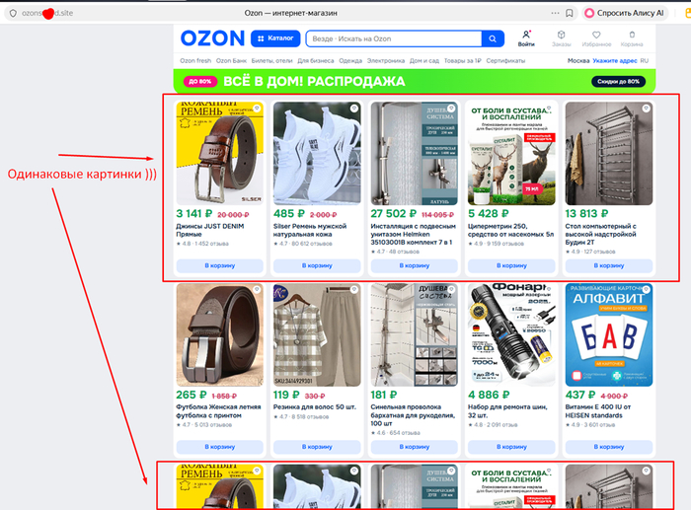
Task: Open the Сертификаты link
Action: point(505,61)
